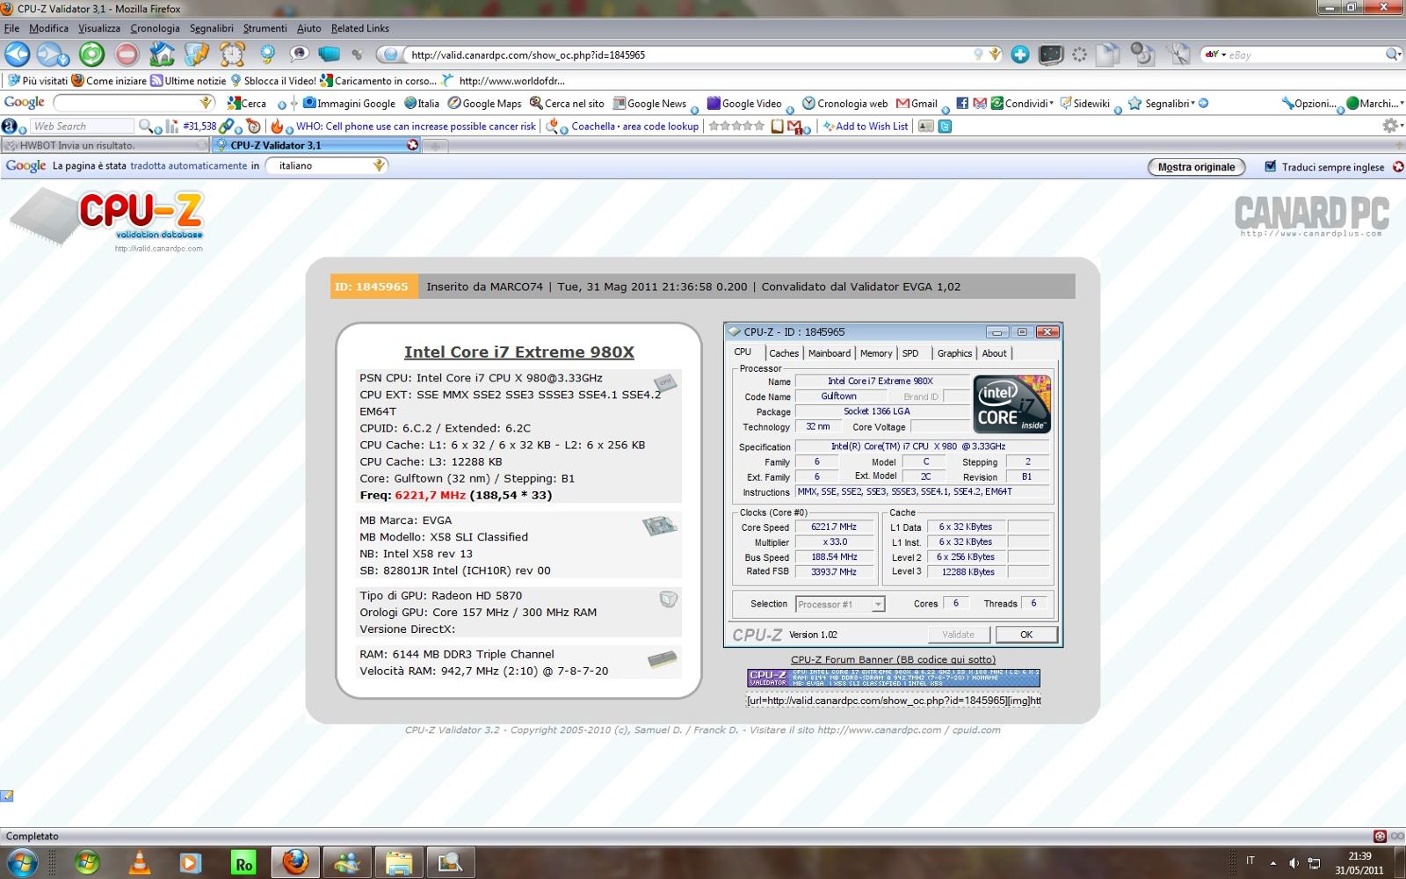Click the Ultime notizie bookmark feed

(x=188, y=80)
